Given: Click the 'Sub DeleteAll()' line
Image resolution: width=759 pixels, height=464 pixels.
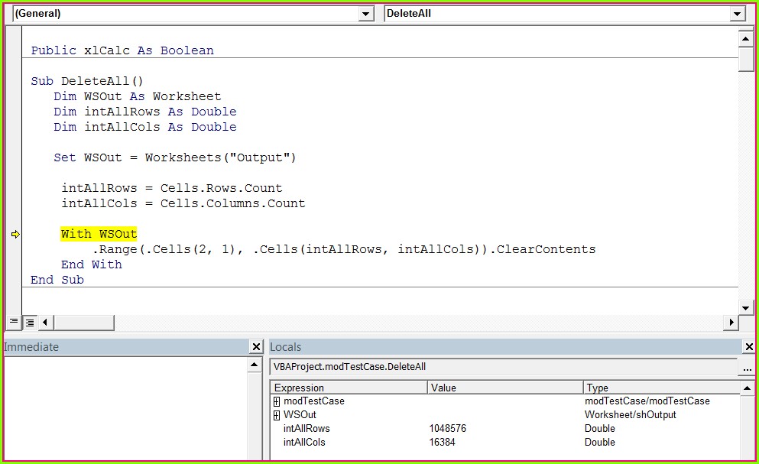Looking at the screenshot, I should [x=87, y=81].
